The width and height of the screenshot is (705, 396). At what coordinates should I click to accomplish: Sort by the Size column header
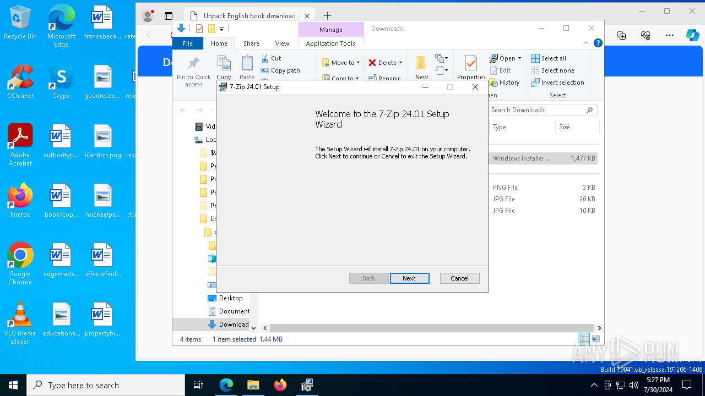click(577, 127)
